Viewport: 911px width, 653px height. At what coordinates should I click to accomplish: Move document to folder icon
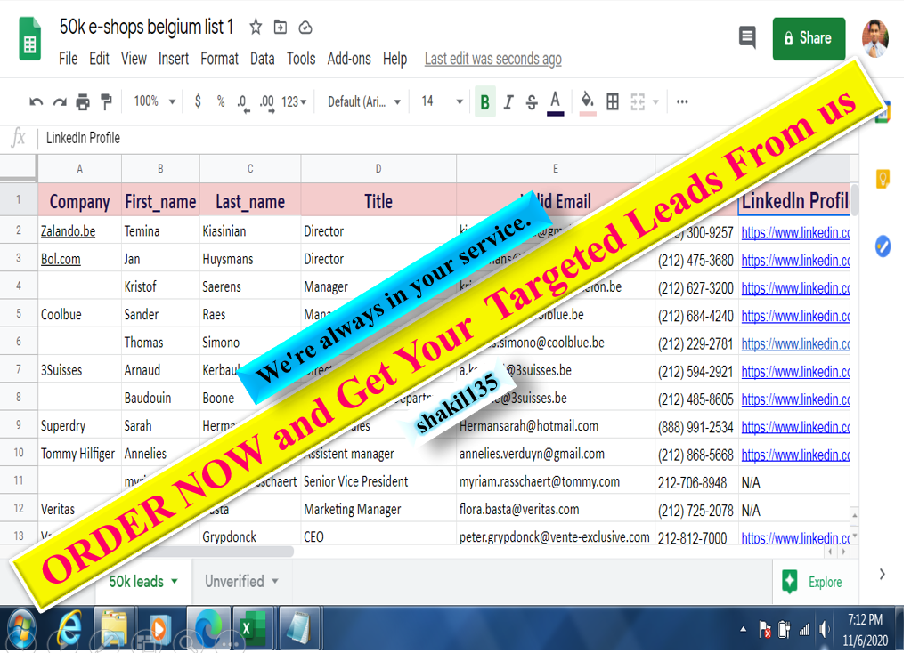point(280,27)
